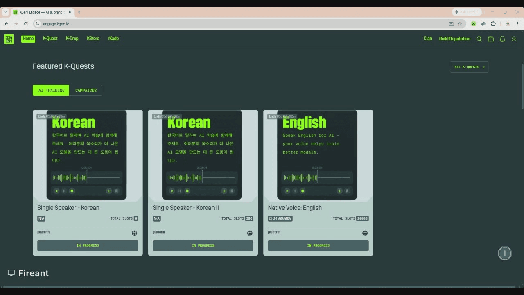Click ALL K-QUESTS button

469,67
